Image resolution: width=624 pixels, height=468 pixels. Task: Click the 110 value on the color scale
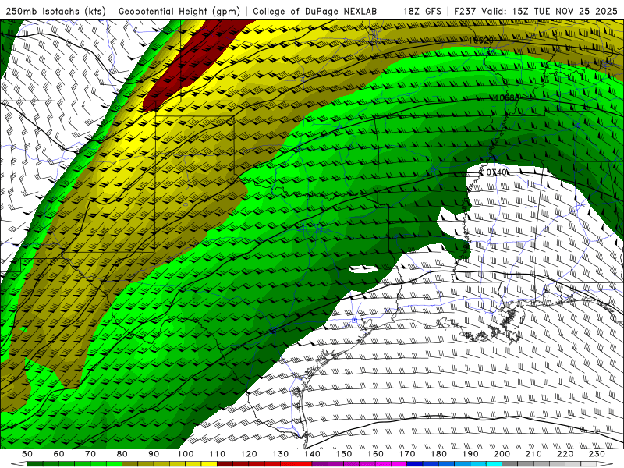click(217, 454)
